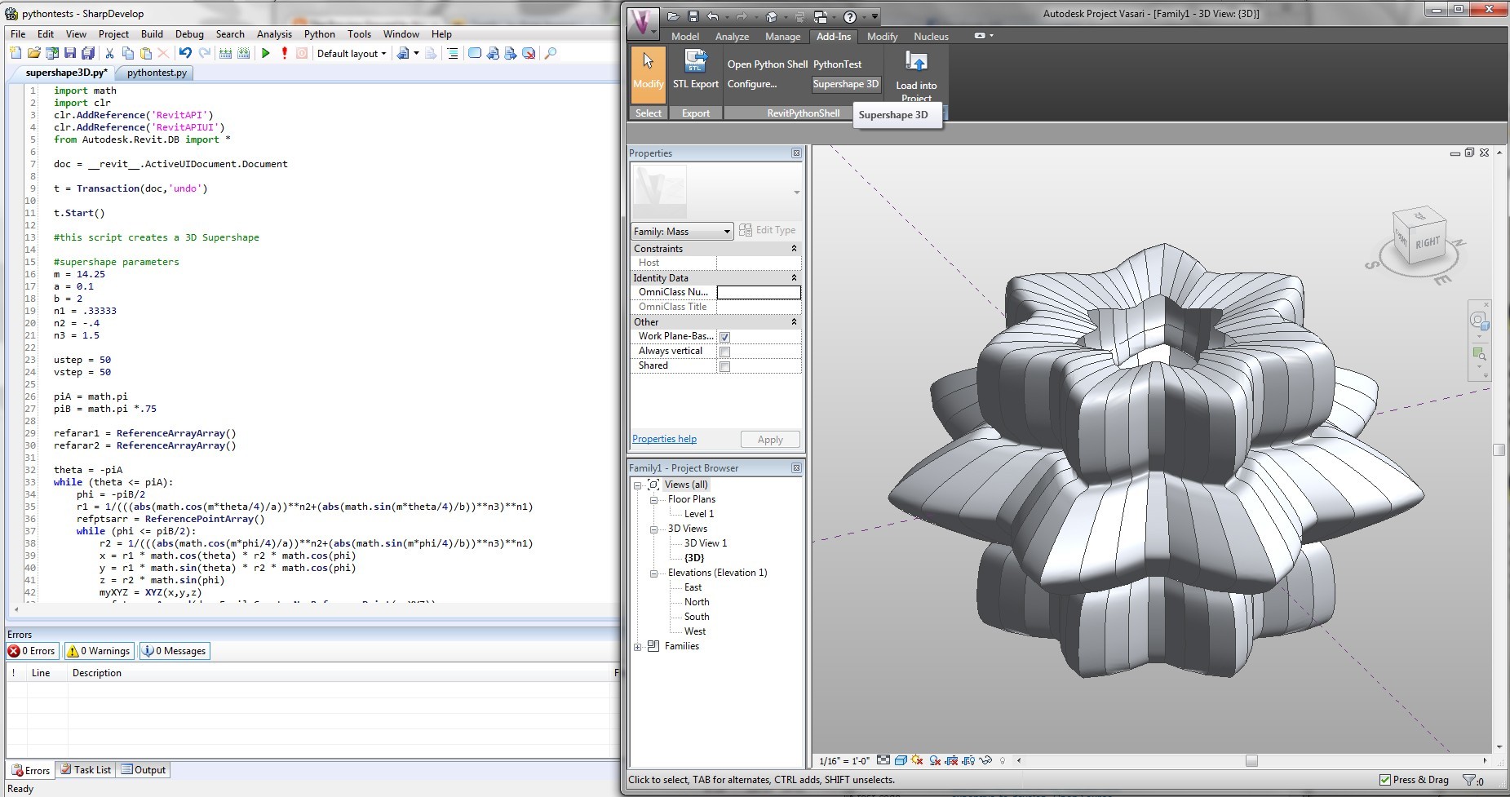
Task: Switch to the Task List tab
Action: 86,769
